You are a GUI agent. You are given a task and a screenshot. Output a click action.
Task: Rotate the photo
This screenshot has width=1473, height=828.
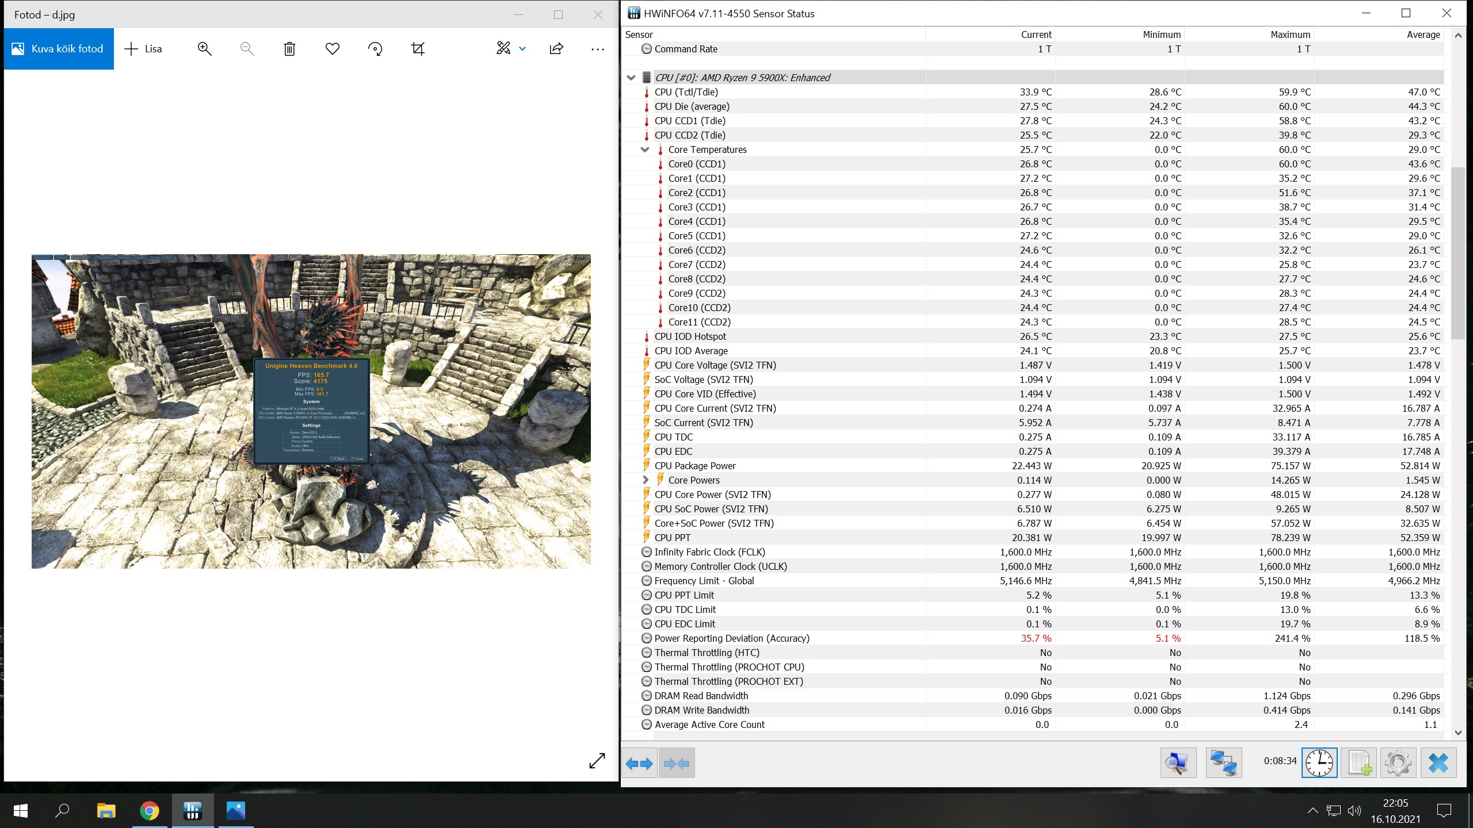[375, 49]
